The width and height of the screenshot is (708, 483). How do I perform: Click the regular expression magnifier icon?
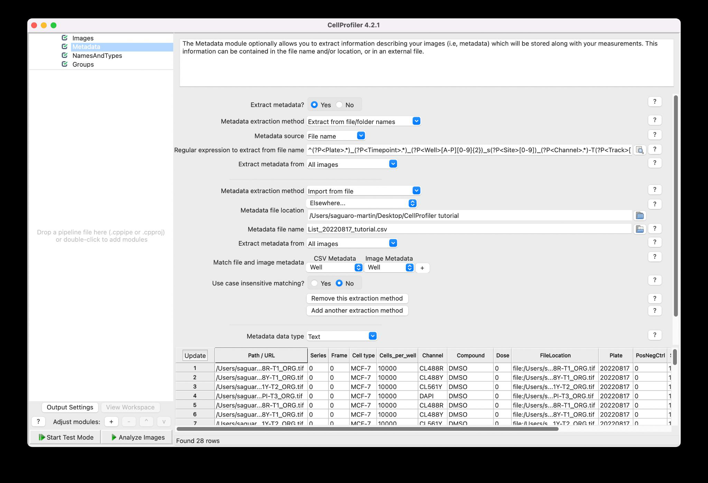pos(640,150)
